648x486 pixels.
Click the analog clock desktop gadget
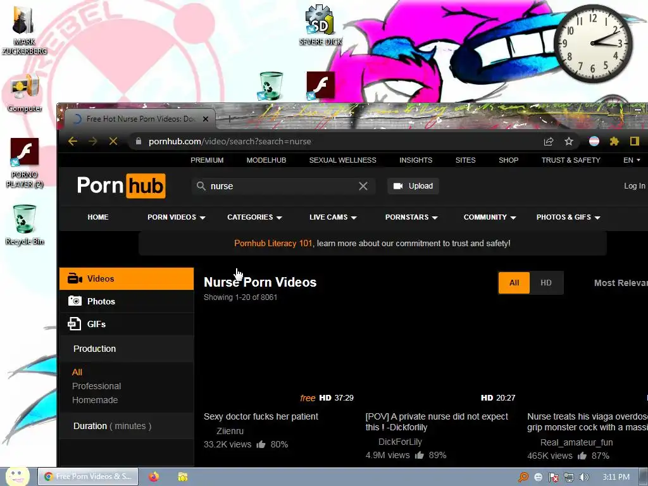(593, 44)
